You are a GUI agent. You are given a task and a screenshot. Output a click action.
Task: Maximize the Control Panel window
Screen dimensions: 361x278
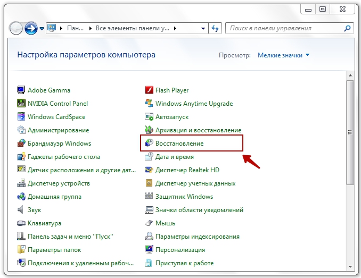[x=323, y=9]
